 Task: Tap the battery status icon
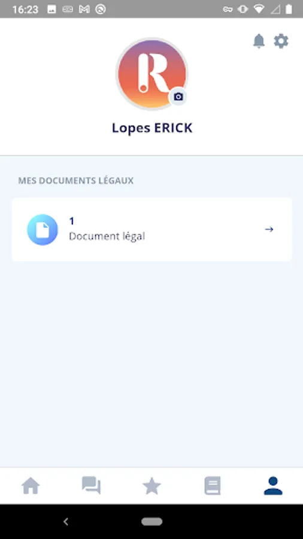[289, 9]
